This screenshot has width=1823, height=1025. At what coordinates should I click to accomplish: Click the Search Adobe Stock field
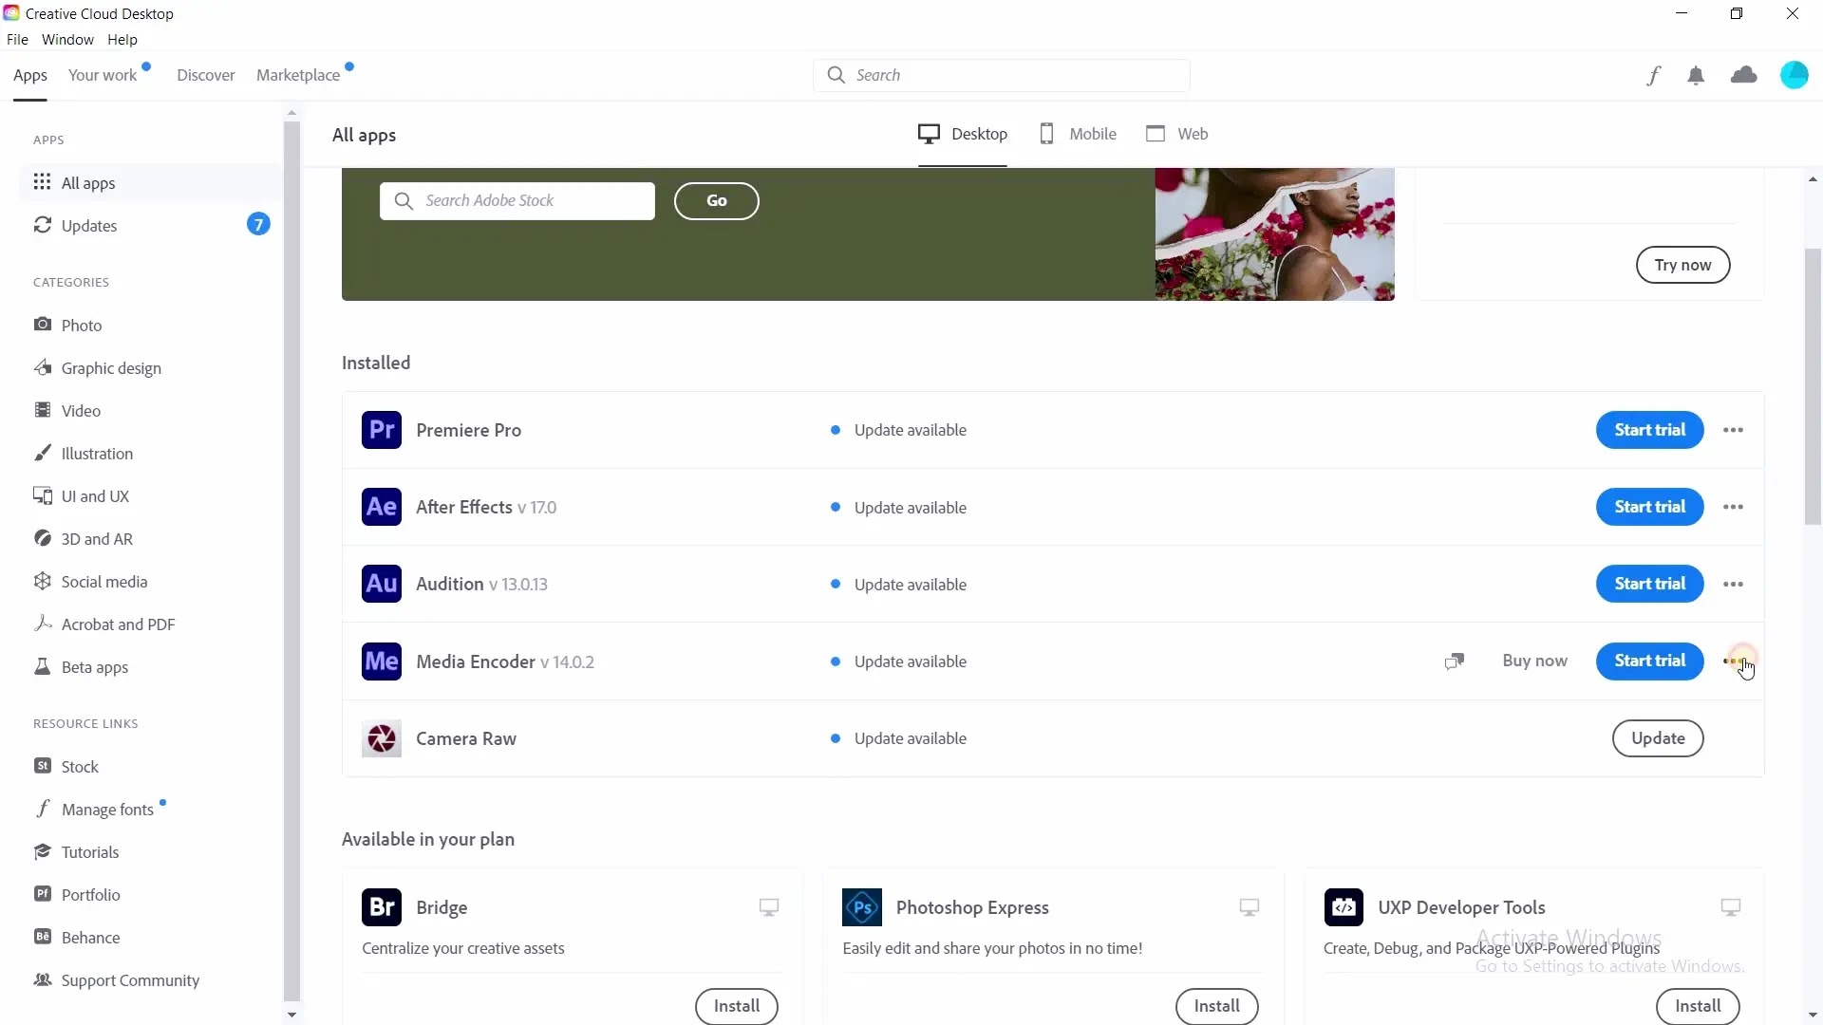[517, 201]
